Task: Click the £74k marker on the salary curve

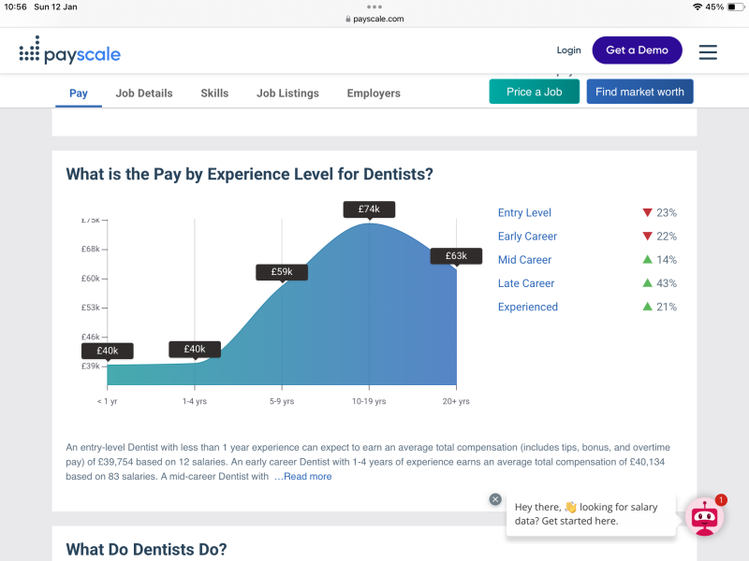Action: 369,209
